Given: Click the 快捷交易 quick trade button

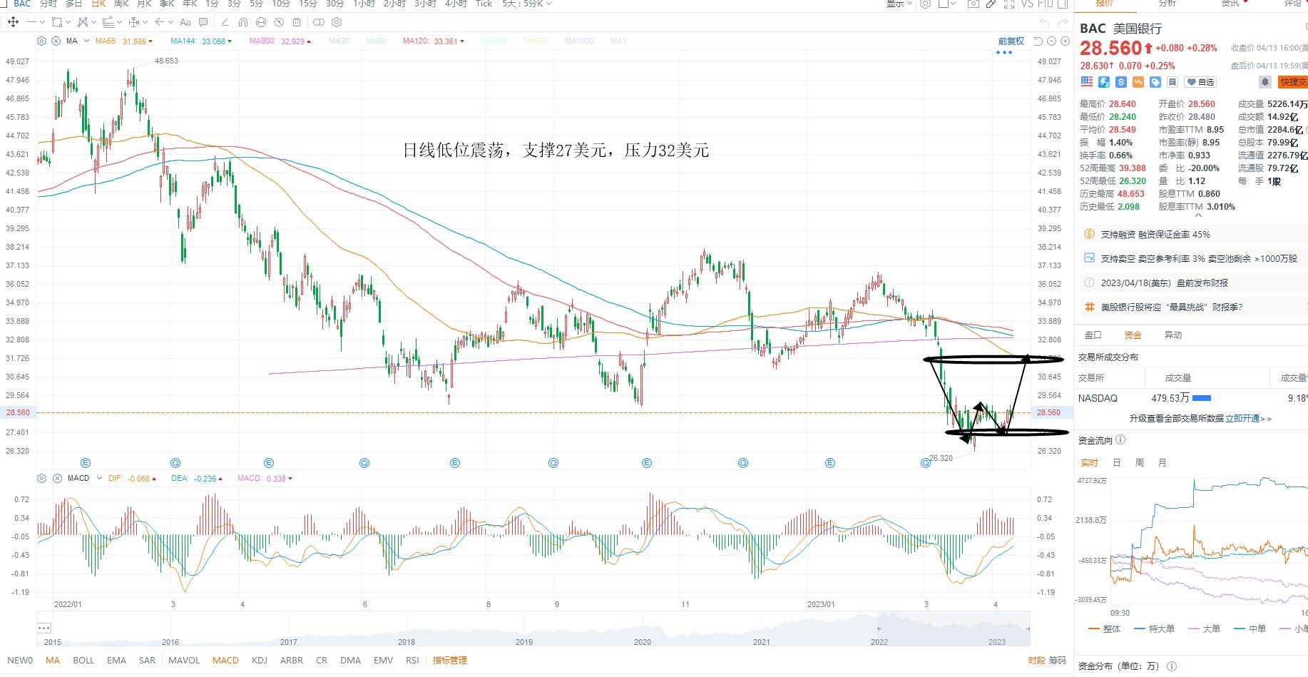Looking at the screenshot, I should (x=1292, y=82).
